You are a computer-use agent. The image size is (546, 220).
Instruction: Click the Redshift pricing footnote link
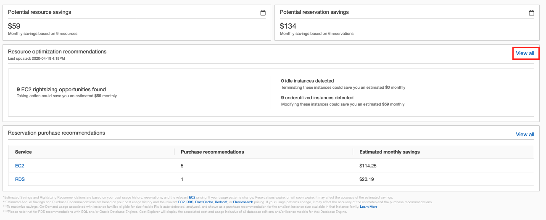point(221,202)
